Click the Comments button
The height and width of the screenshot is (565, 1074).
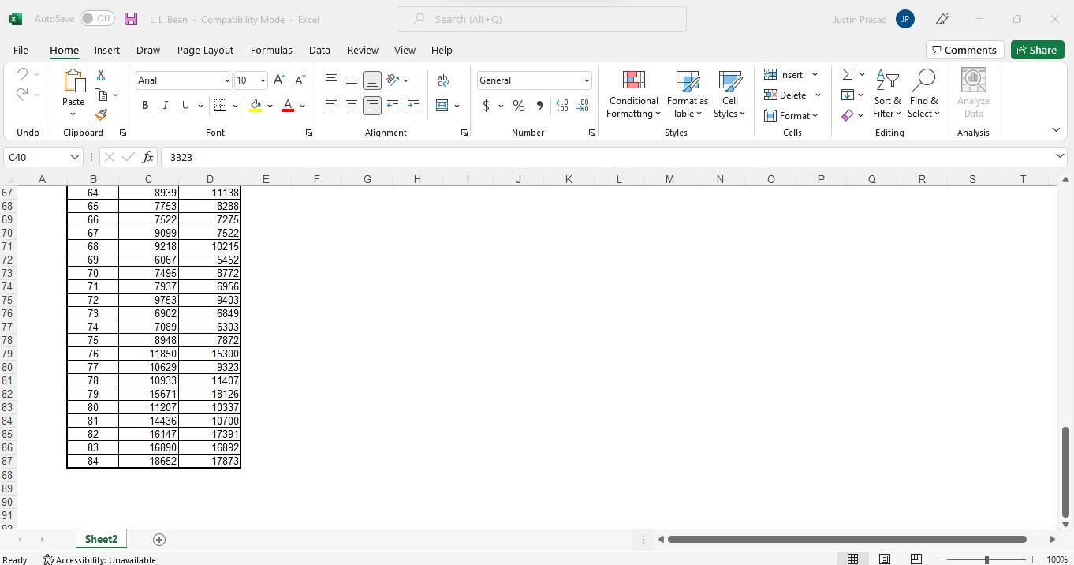tap(965, 49)
